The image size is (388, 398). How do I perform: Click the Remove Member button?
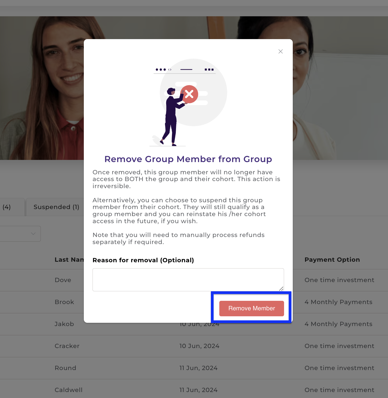(x=251, y=308)
